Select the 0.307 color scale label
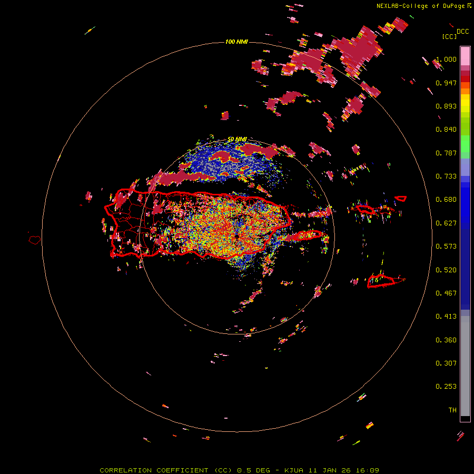The image size is (474, 474). [446, 363]
